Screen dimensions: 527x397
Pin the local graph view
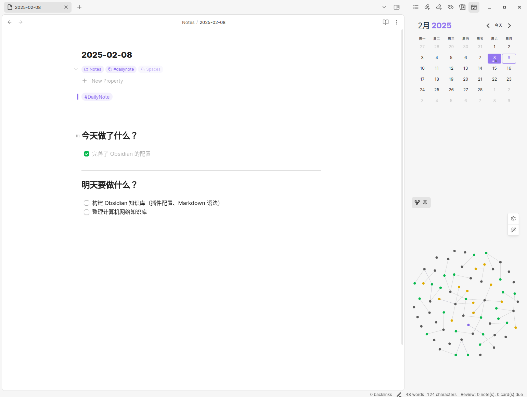coord(425,203)
